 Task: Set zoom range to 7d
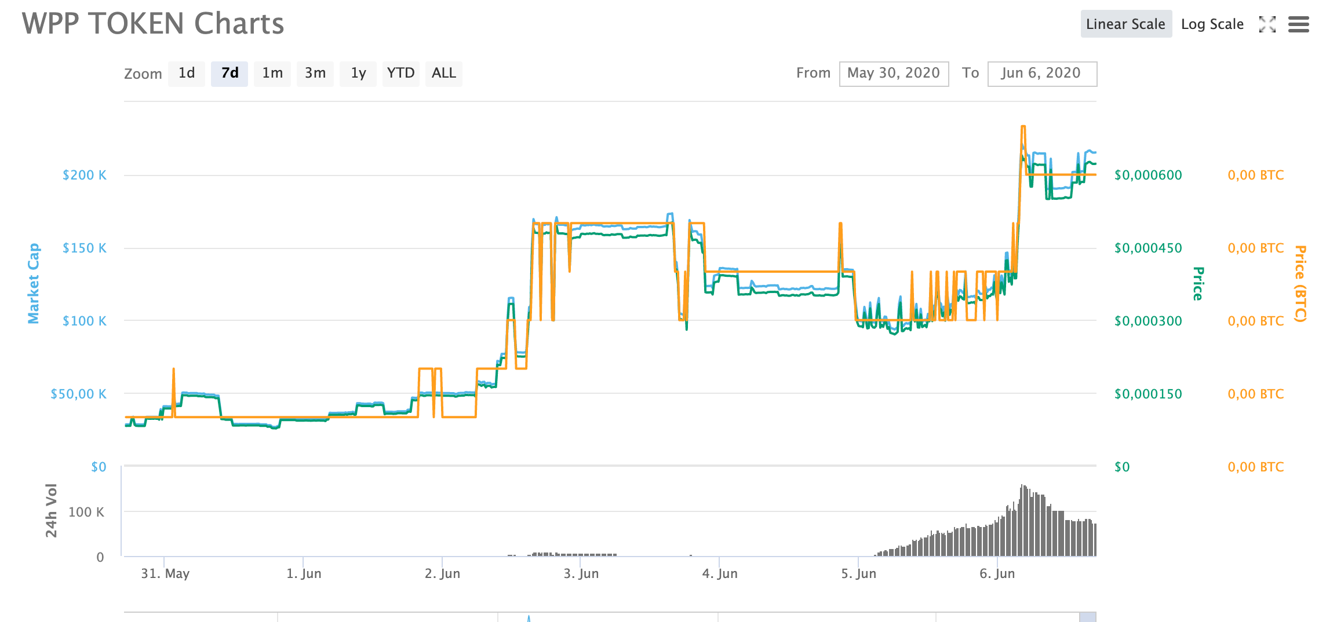click(230, 74)
